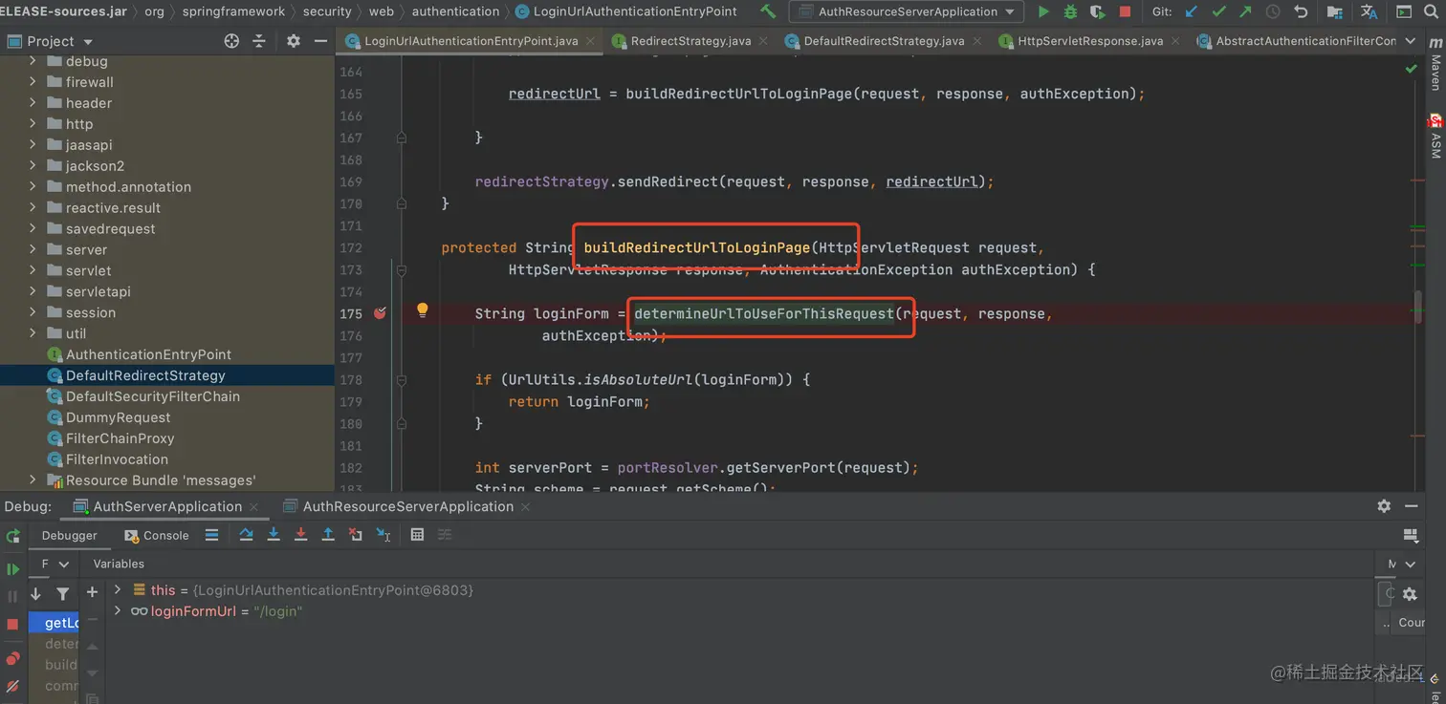Image resolution: width=1446 pixels, height=704 pixels.
Task: Open the AuthResourceServerApplication run configuration dropdown
Action: (x=906, y=11)
